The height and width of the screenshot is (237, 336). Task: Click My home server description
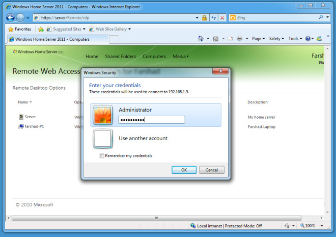[262, 117]
